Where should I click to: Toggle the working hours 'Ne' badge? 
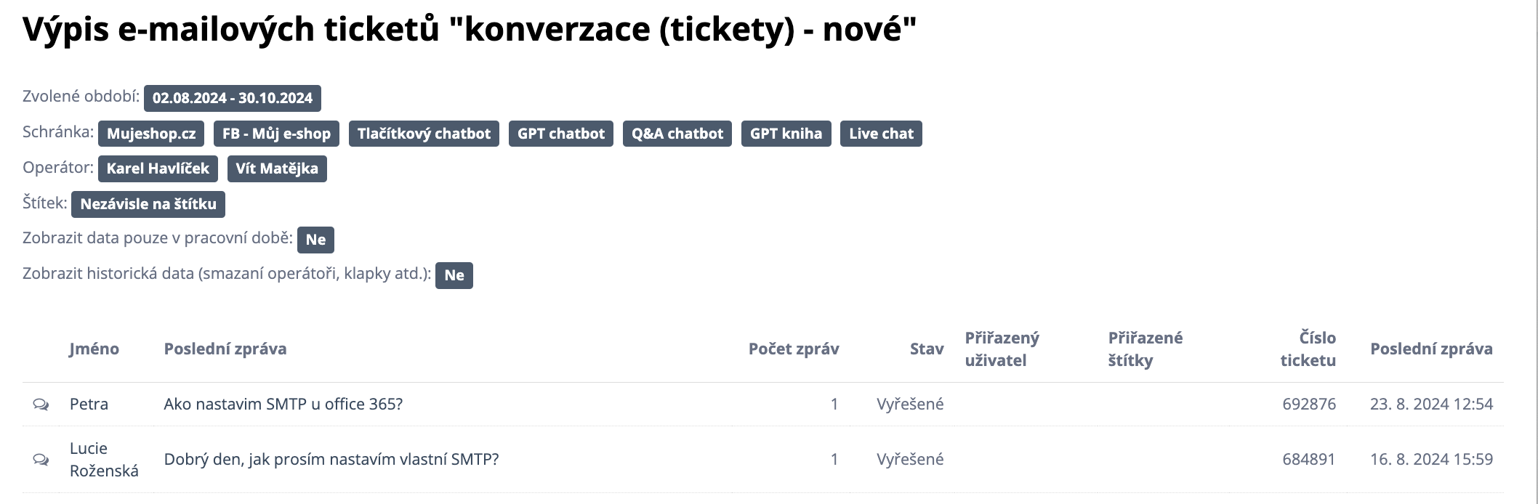(x=315, y=240)
